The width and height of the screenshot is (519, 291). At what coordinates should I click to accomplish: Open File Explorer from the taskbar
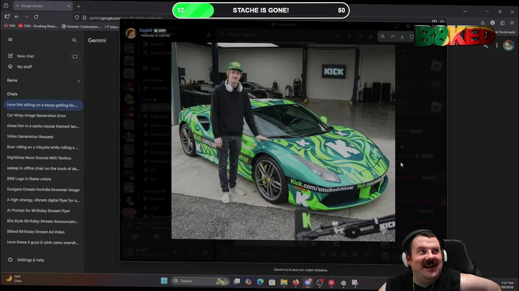click(x=284, y=282)
